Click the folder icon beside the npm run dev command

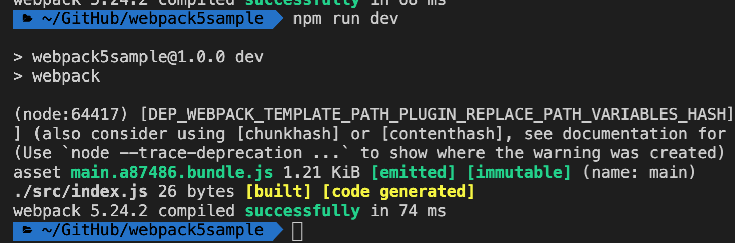(27, 19)
